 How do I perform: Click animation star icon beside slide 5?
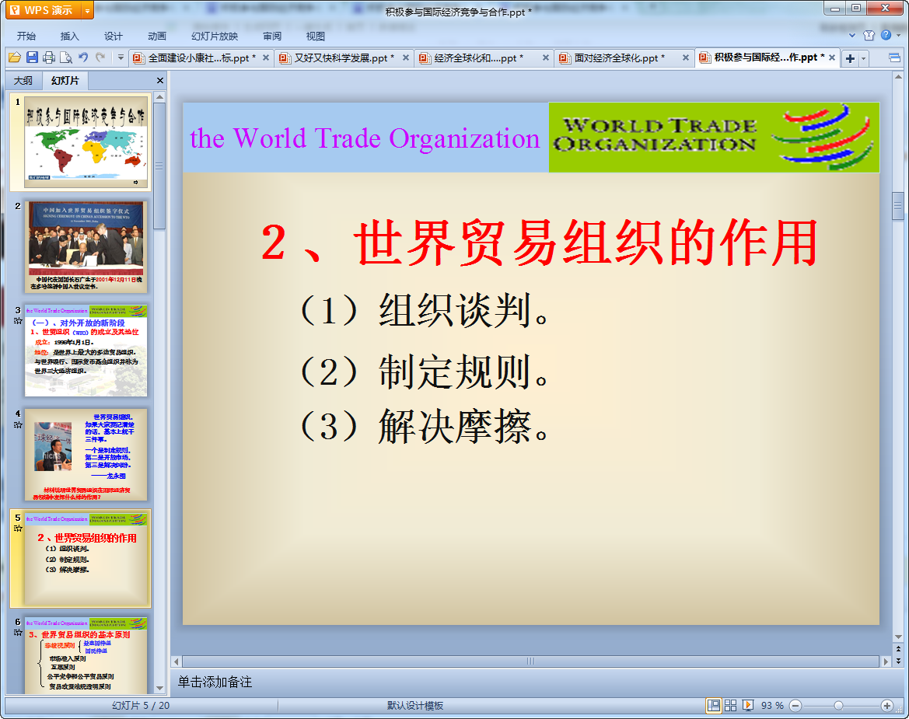click(18, 529)
